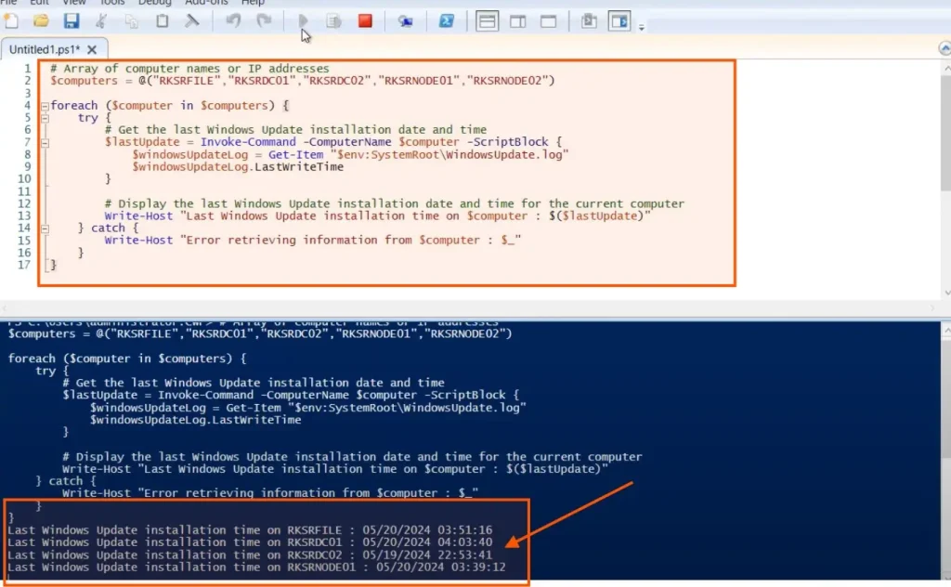This screenshot has height=587, width=951.
Task: Click script pane scroll-down arrow
Action: [946, 293]
